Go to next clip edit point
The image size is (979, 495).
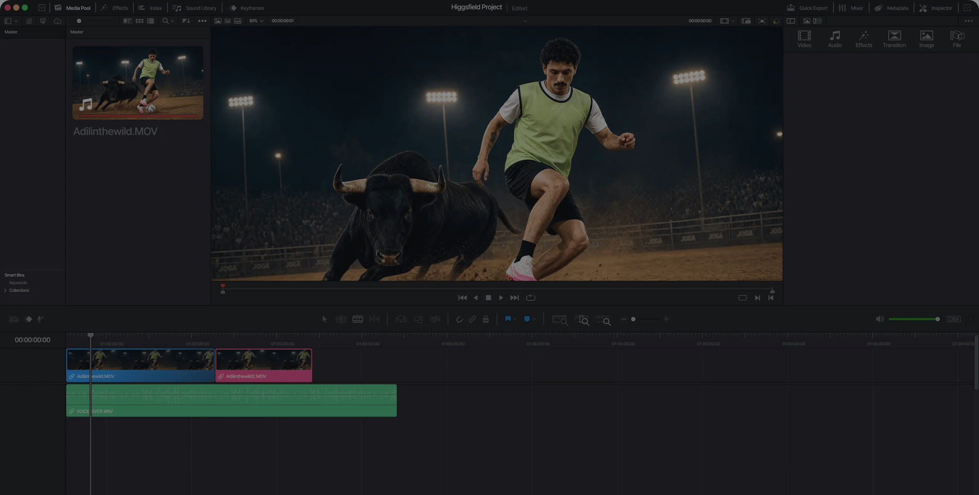click(758, 298)
